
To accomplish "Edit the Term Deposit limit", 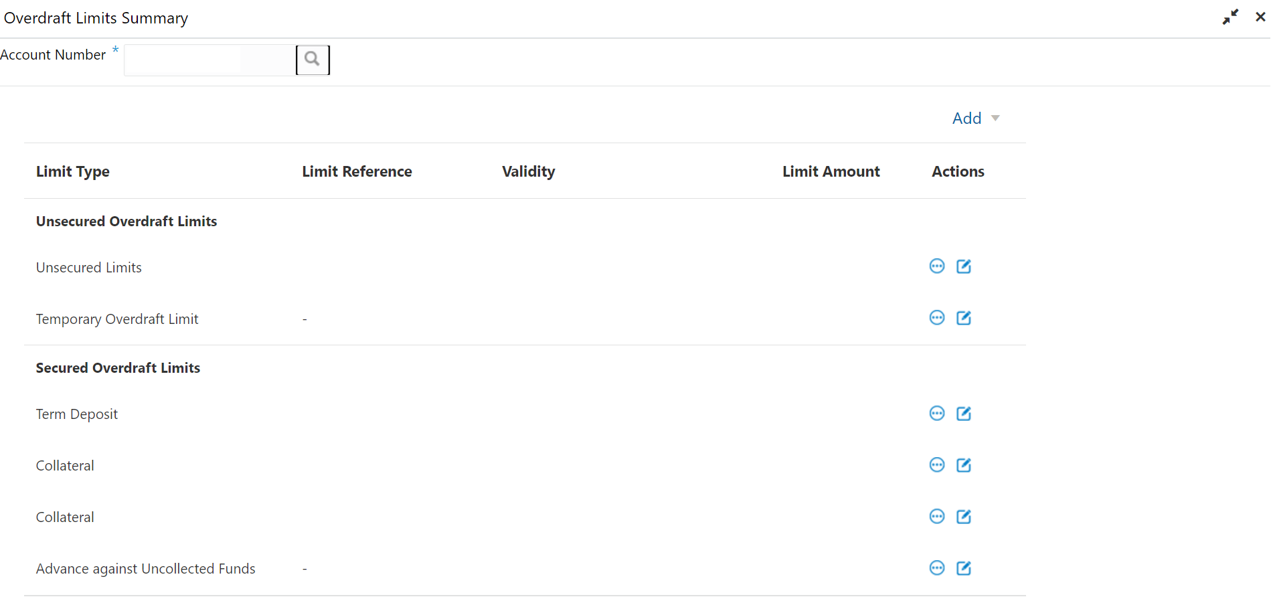I will pyautogui.click(x=964, y=414).
